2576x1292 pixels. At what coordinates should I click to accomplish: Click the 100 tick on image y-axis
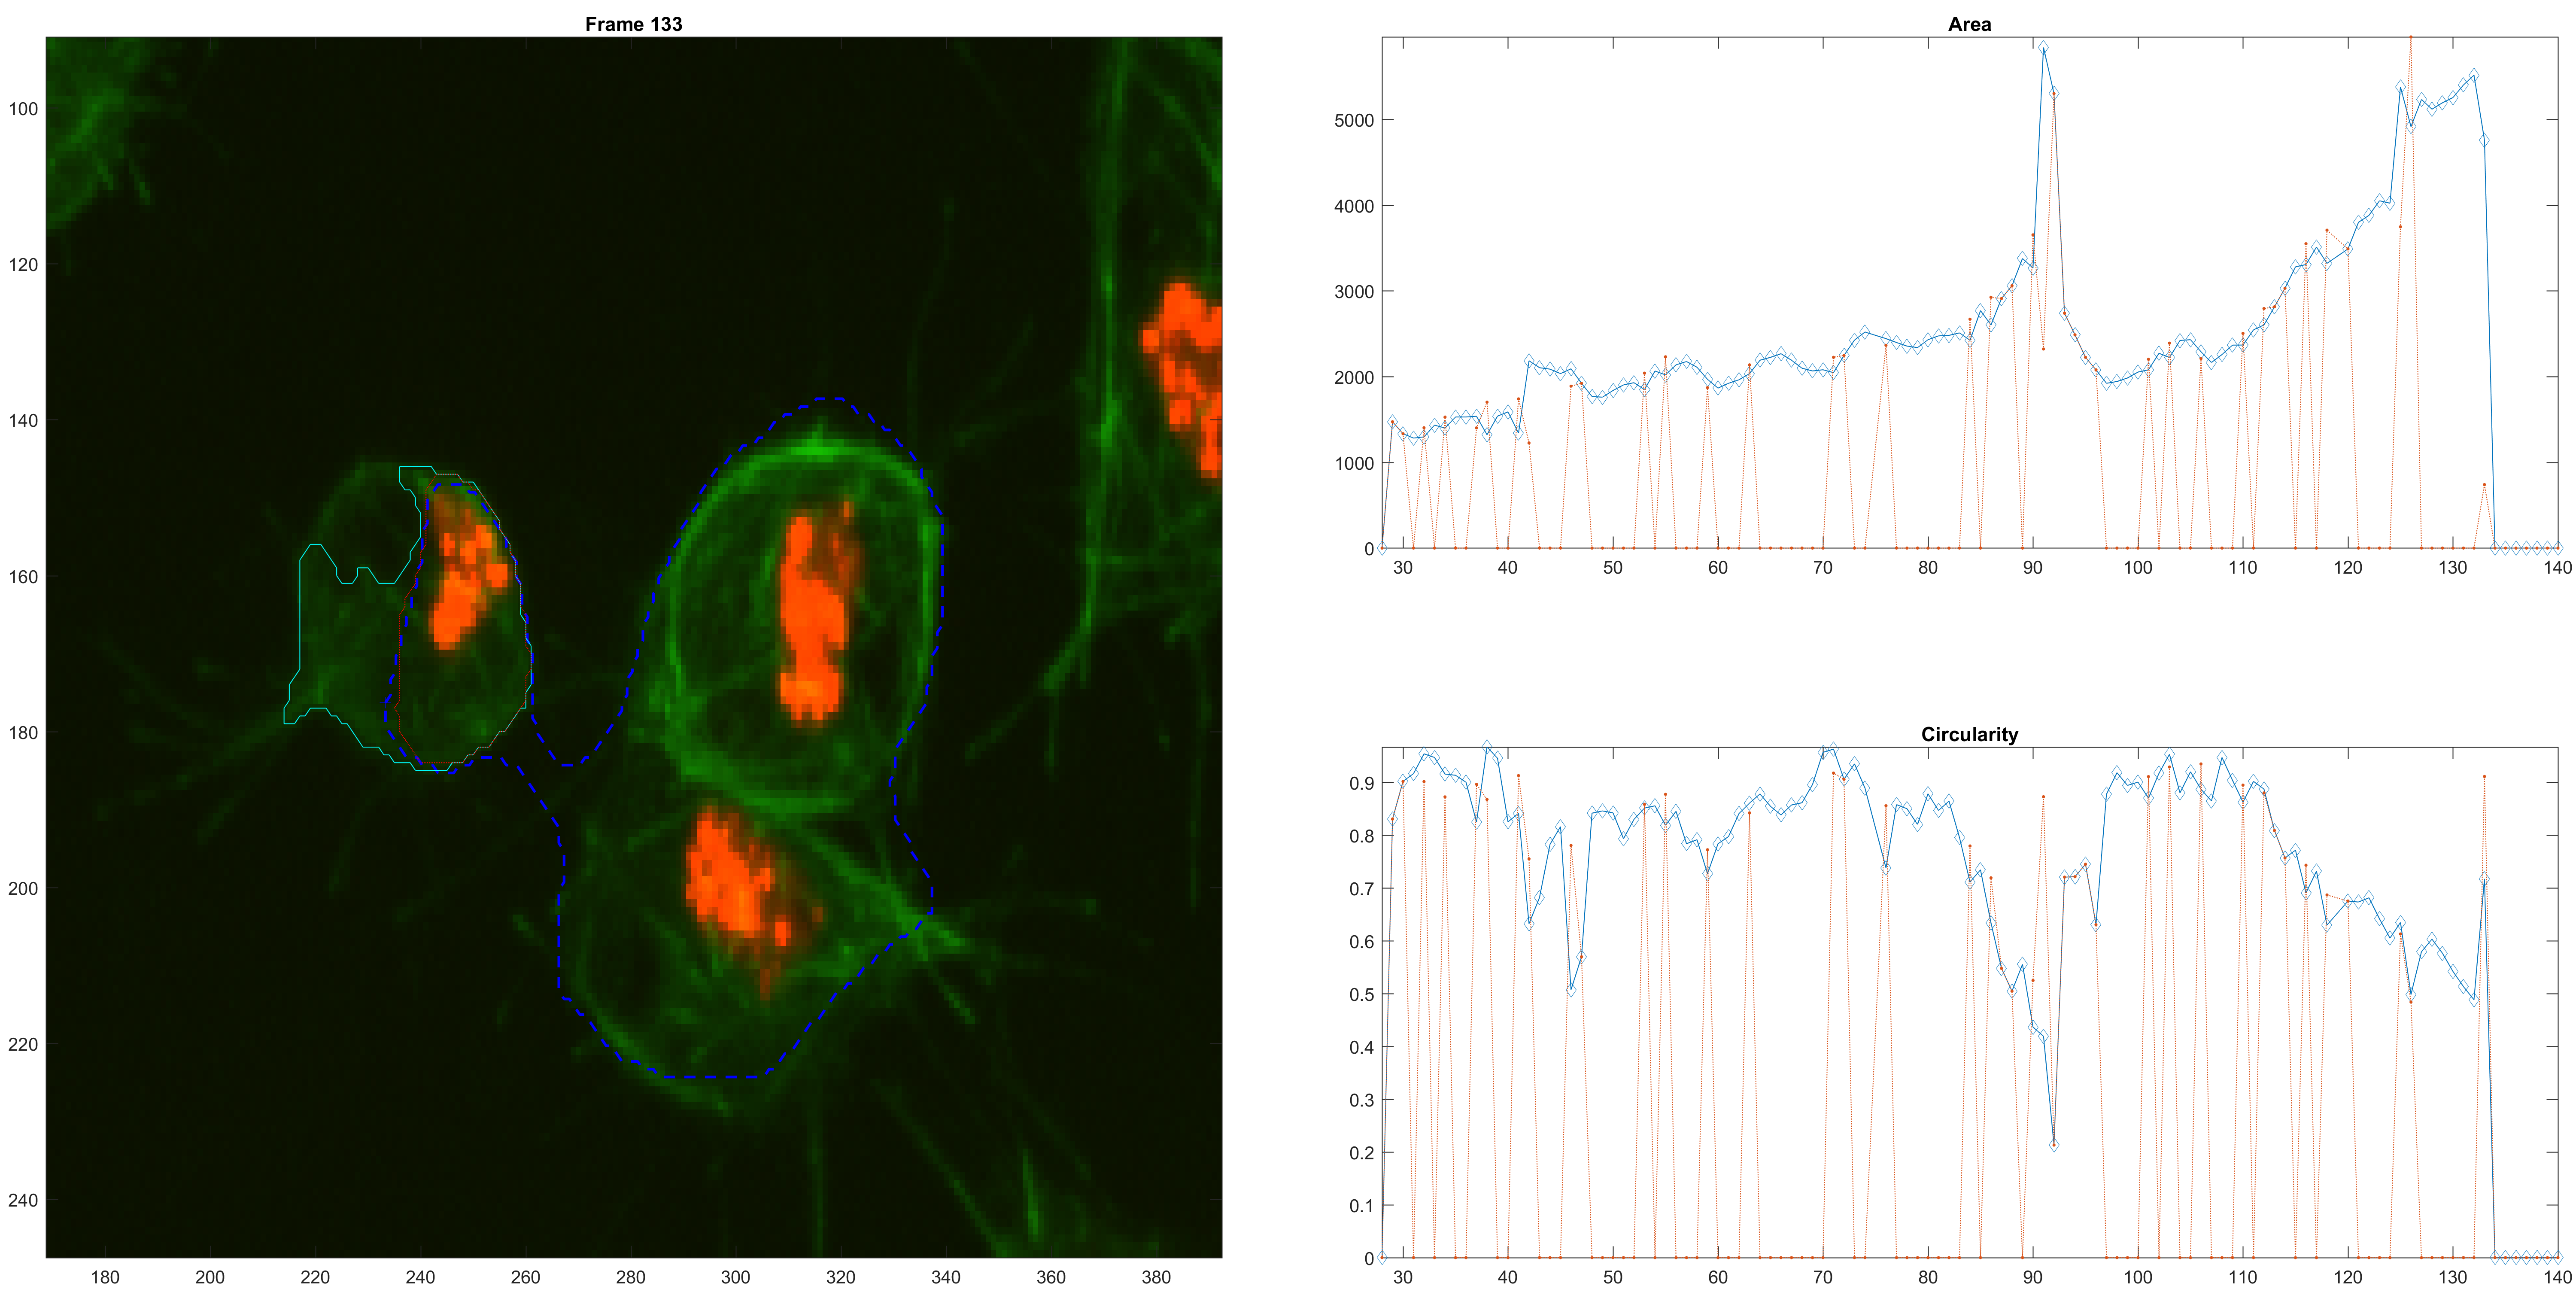click(x=23, y=109)
